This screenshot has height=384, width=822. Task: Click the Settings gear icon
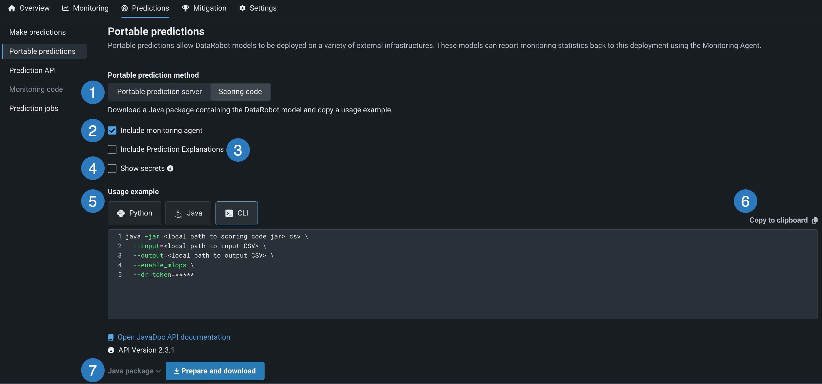(x=243, y=8)
